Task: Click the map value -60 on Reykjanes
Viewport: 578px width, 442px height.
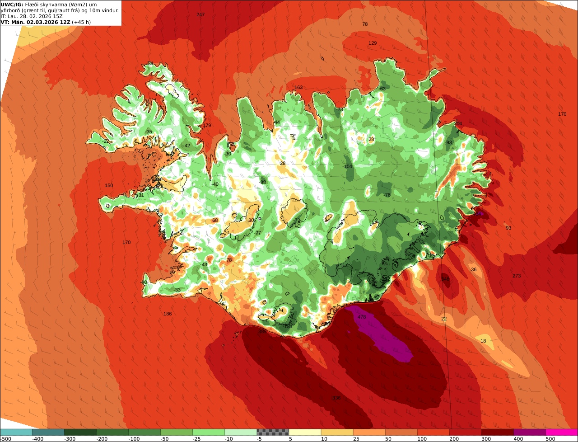Action: coord(144,282)
